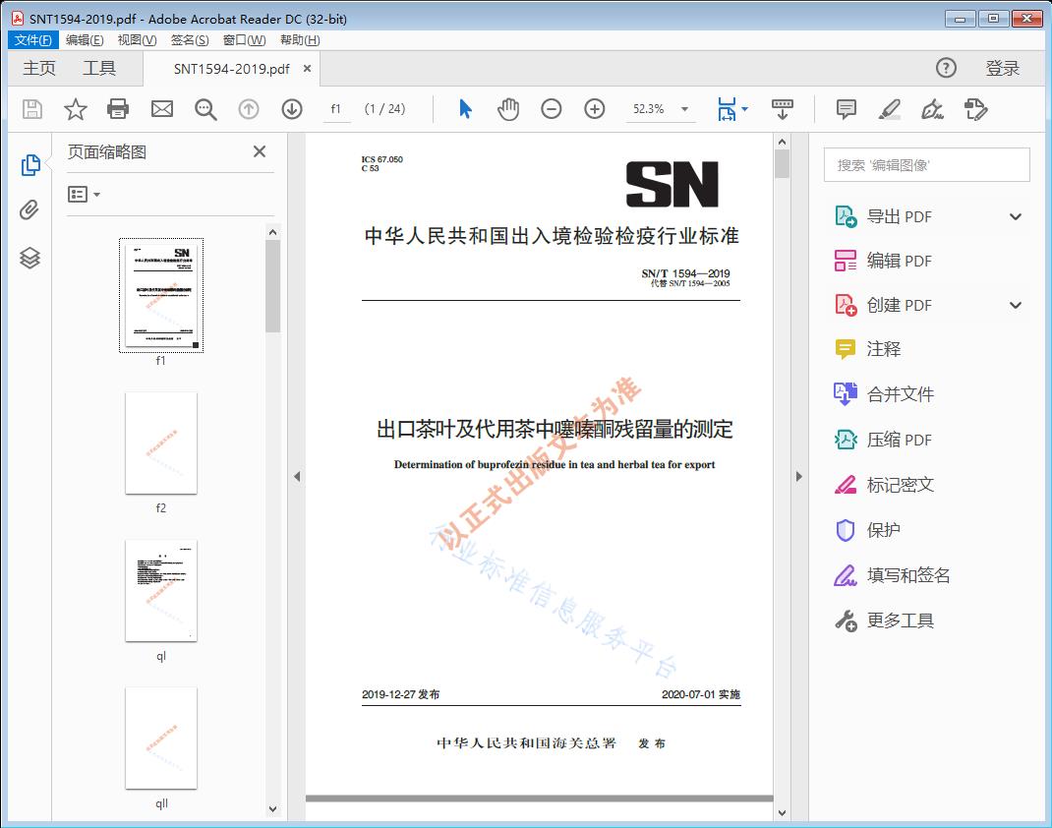Viewport: 1052px width, 828px height.
Task: Select the f2 page thumbnail
Action: point(161,444)
